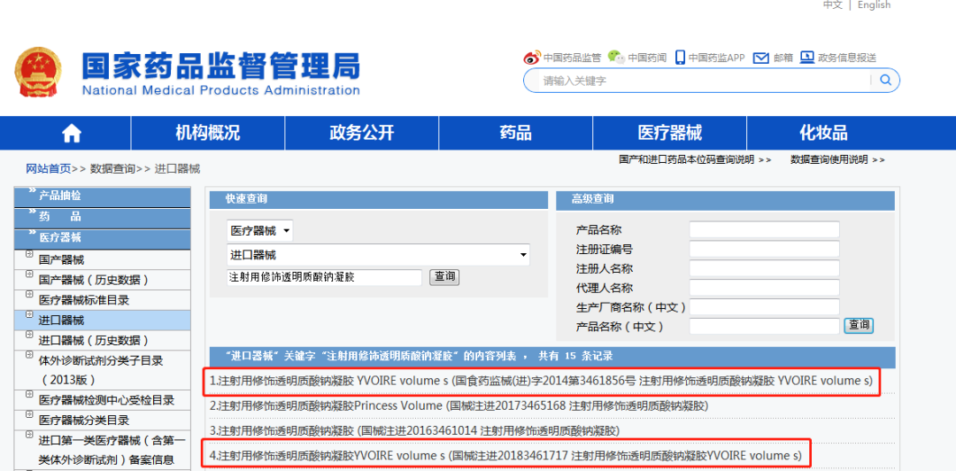
Task: Click 查询 button in advanced search
Action: (859, 326)
